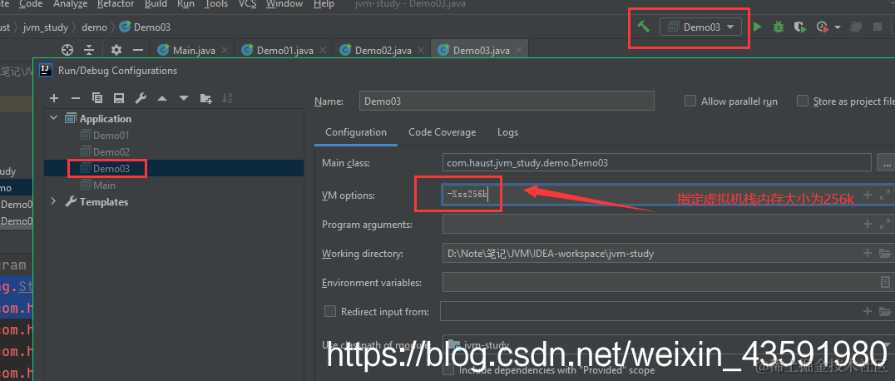The height and width of the screenshot is (381, 895).
Task: Click the collapse all icon in project toolbar
Action: point(89,50)
